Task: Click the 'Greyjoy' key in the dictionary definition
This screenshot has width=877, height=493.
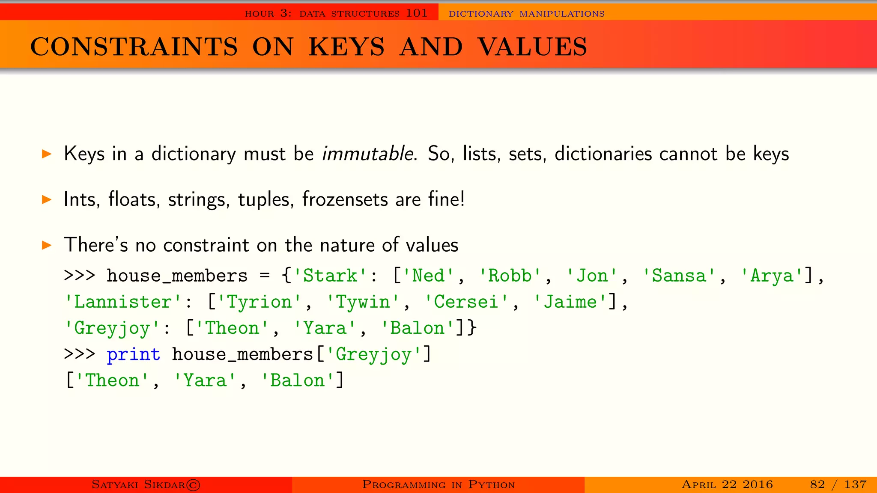Action: click(x=112, y=328)
